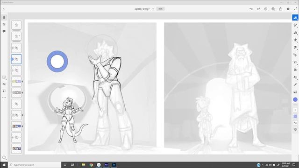Image resolution: width=299 pixels, height=168 pixels.
Task: Expand the blue and brown layer group arrow
Action: 22,126
